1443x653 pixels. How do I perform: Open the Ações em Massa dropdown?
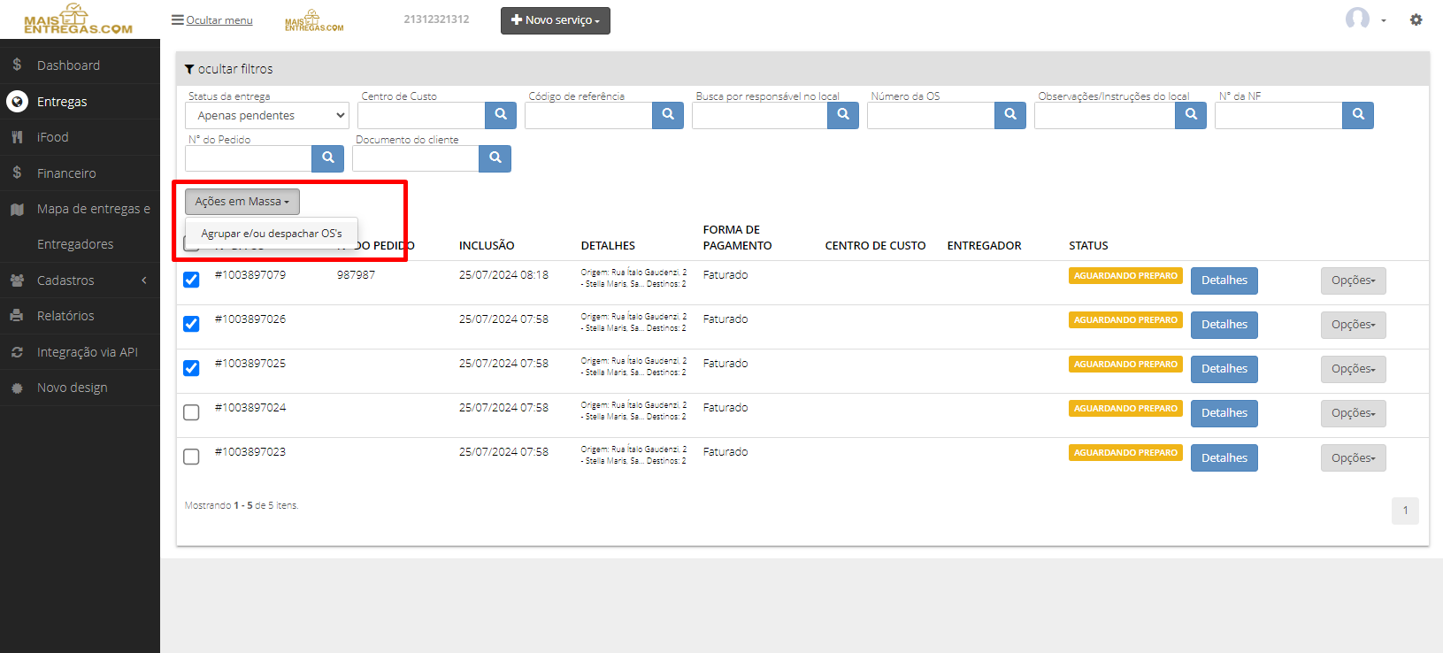click(242, 202)
